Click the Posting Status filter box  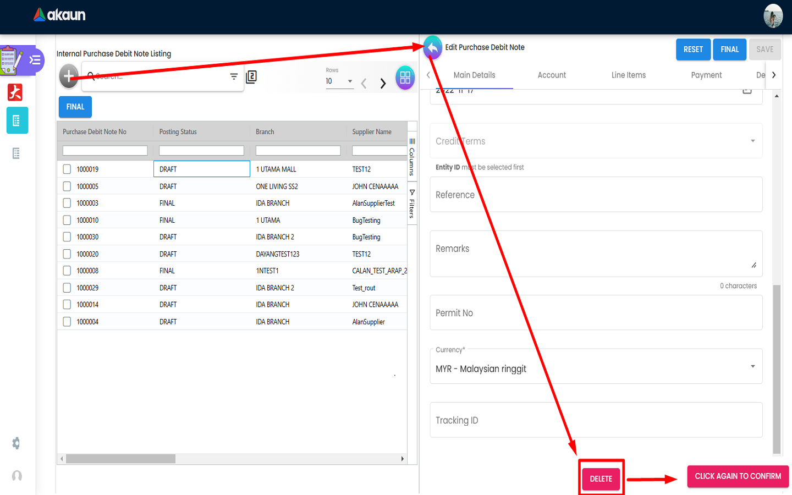pos(201,151)
